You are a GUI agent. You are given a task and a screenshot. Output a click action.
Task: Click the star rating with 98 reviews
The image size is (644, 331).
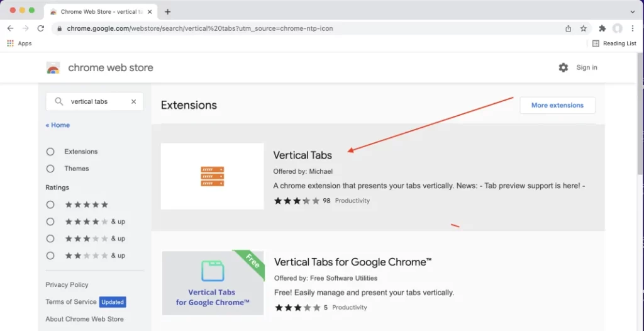point(297,201)
